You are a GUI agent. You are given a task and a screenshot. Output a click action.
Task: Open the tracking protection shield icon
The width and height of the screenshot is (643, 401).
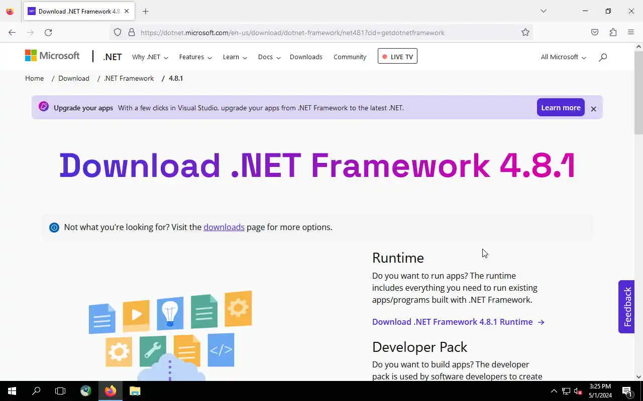(x=118, y=33)
